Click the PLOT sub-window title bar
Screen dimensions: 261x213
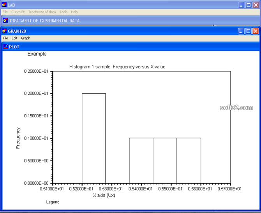(130, 47)
